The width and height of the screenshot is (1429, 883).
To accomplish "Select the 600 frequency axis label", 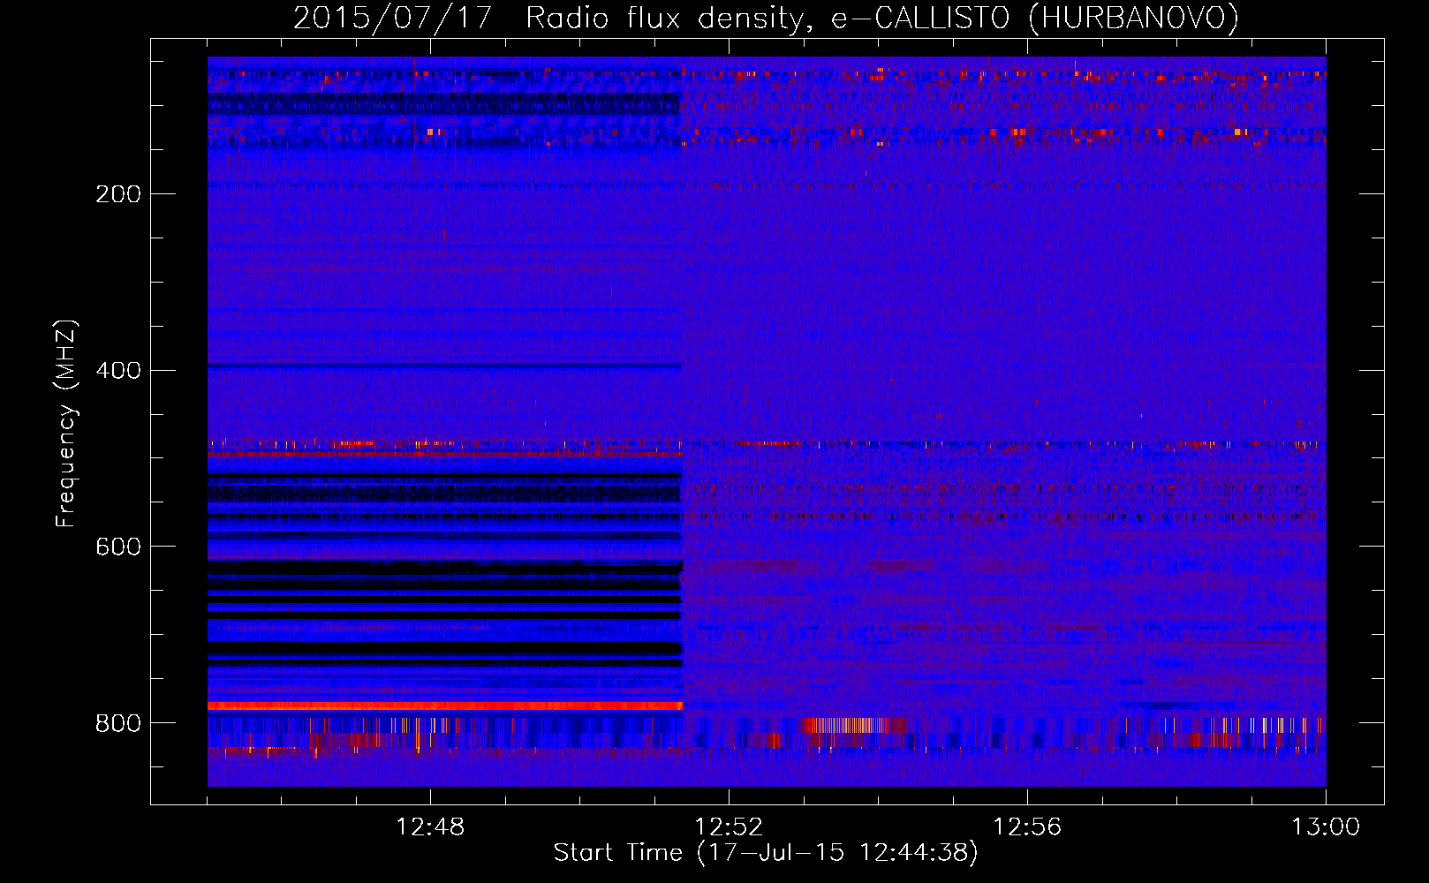I will [118, 547].
